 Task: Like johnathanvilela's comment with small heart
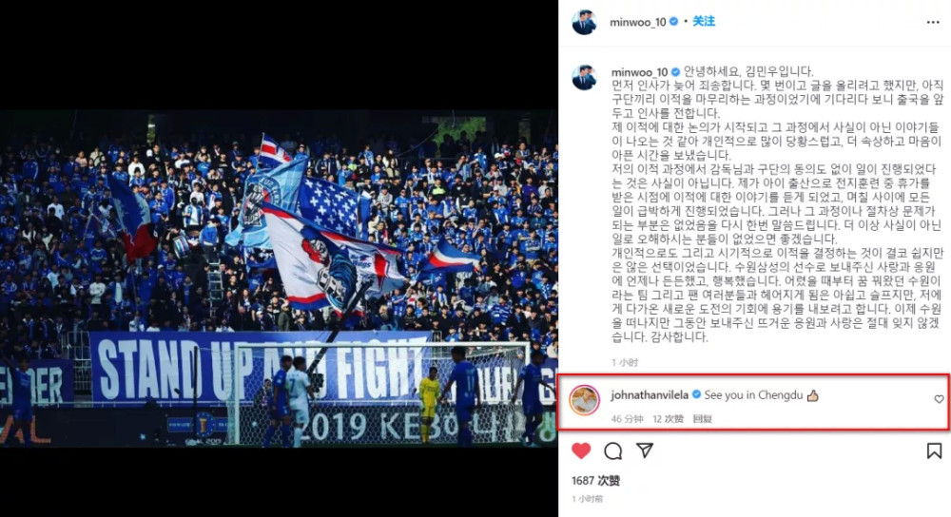[939, 399]
